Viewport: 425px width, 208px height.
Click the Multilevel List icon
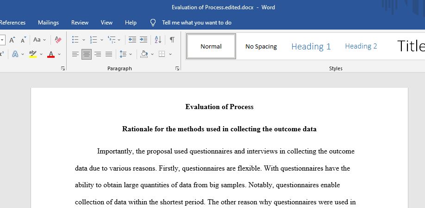(x=112, y=40)
